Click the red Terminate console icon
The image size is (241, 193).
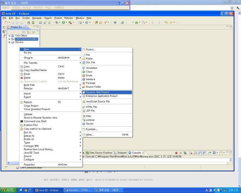(176, 153)
